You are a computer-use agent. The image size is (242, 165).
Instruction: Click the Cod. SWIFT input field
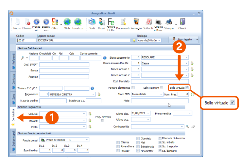click(64, 65)
